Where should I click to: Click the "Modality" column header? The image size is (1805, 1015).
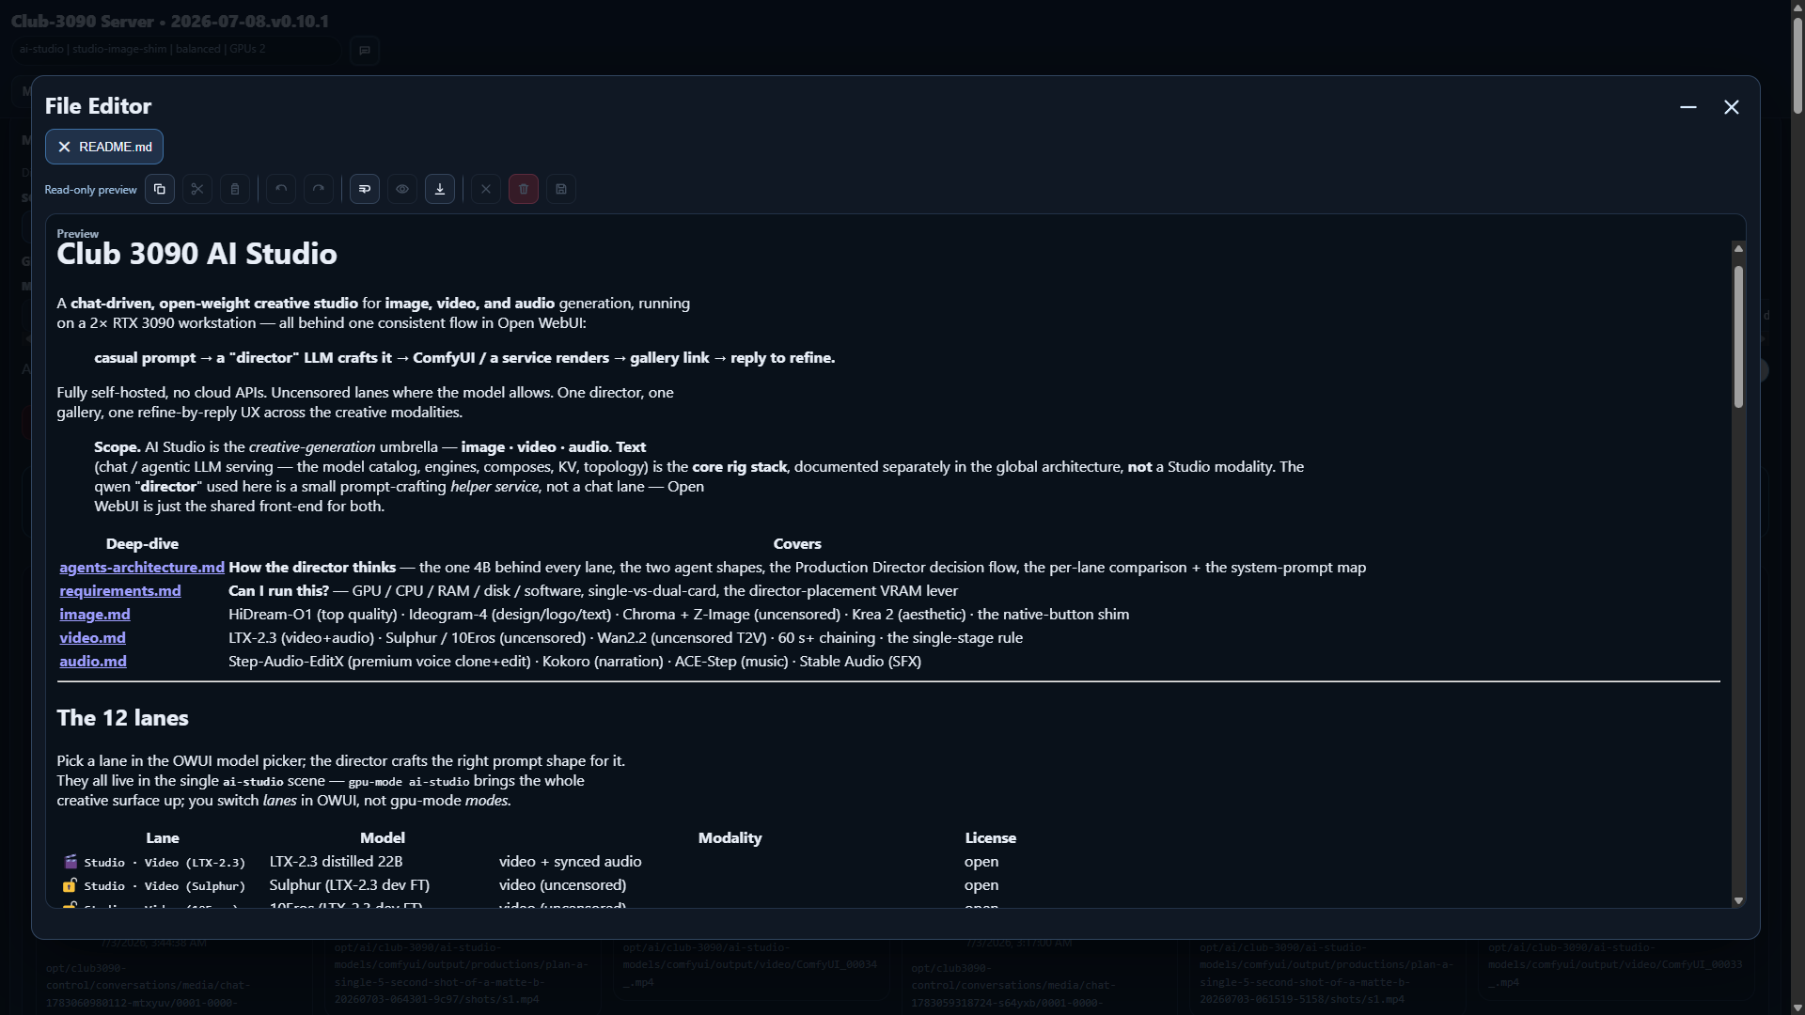pyautogui.click(x=730, y=837)
